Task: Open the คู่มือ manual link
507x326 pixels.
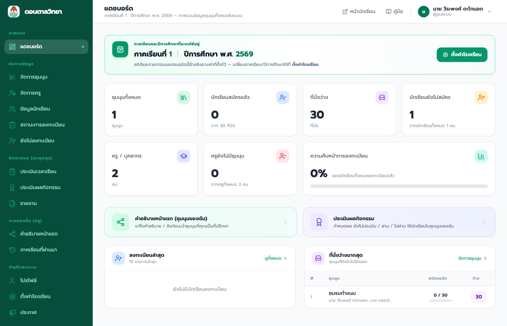Action: (394, 12)
